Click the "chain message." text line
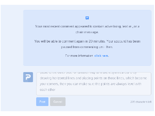This screenshot has width=155, height=116. tap(87, 32)
